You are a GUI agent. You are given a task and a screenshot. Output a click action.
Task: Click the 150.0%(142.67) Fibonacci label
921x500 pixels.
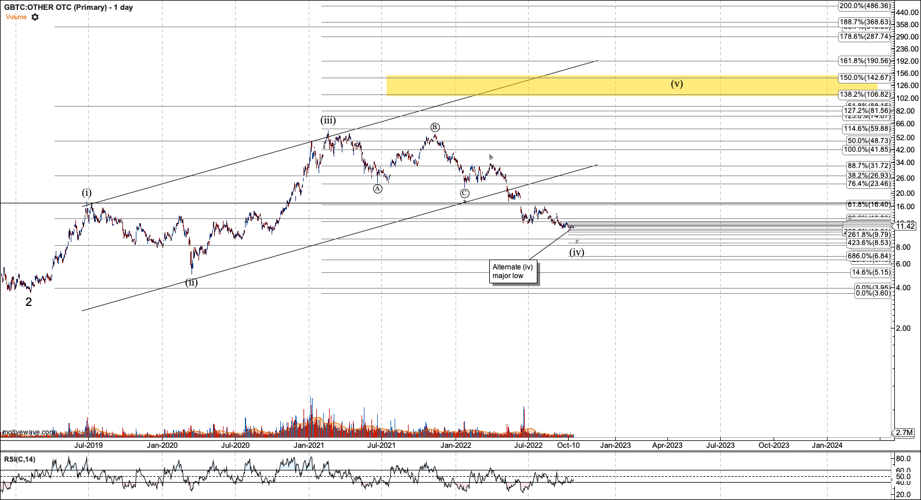click(x=865, y=78)
